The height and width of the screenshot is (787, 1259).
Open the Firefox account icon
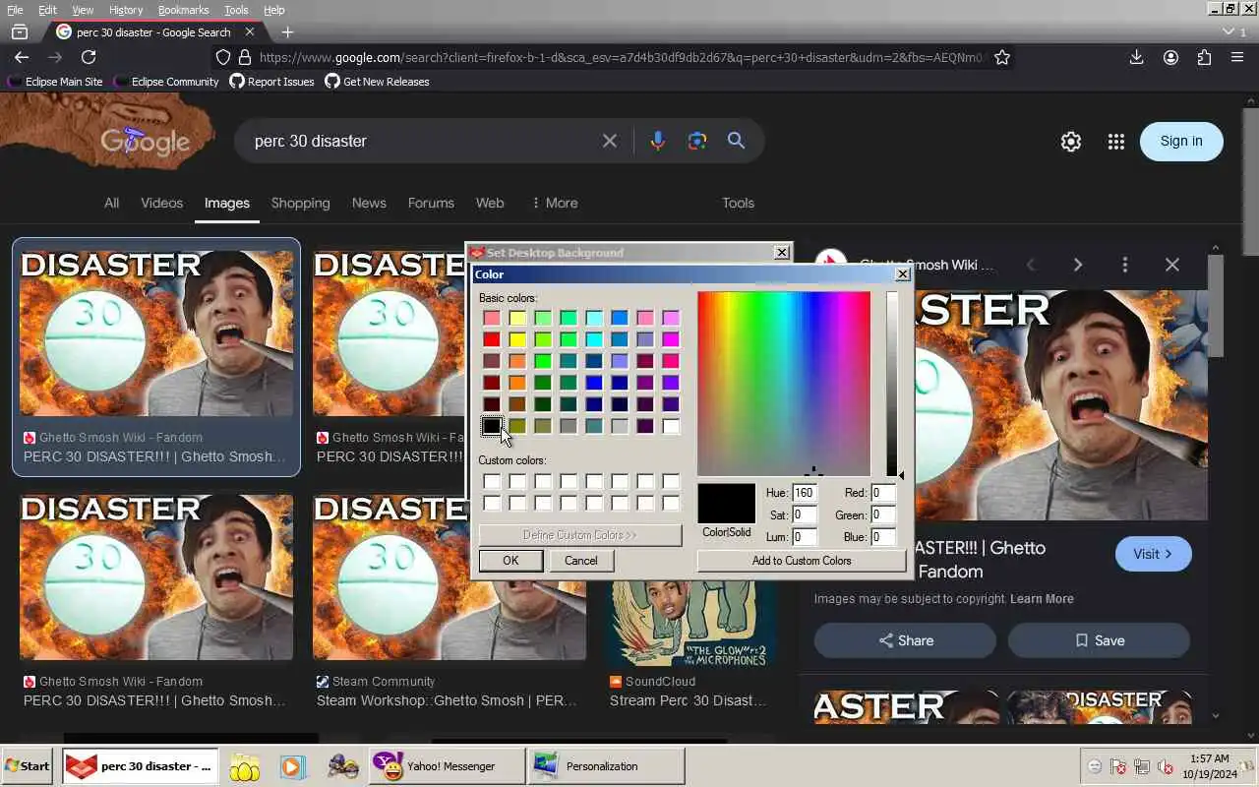(x=1170, y=58)
